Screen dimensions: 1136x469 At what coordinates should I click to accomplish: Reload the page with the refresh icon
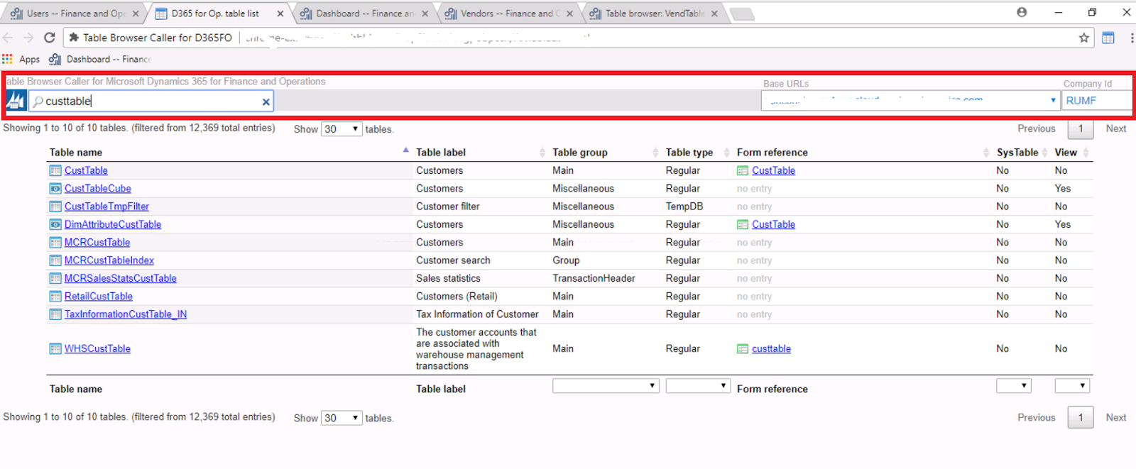click(49, 38)
